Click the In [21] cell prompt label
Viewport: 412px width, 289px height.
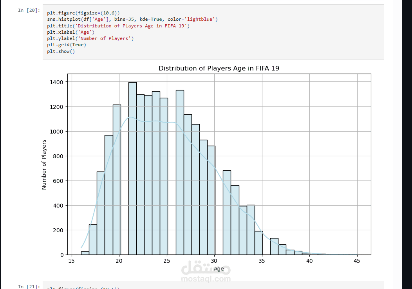tap(29, 286)
